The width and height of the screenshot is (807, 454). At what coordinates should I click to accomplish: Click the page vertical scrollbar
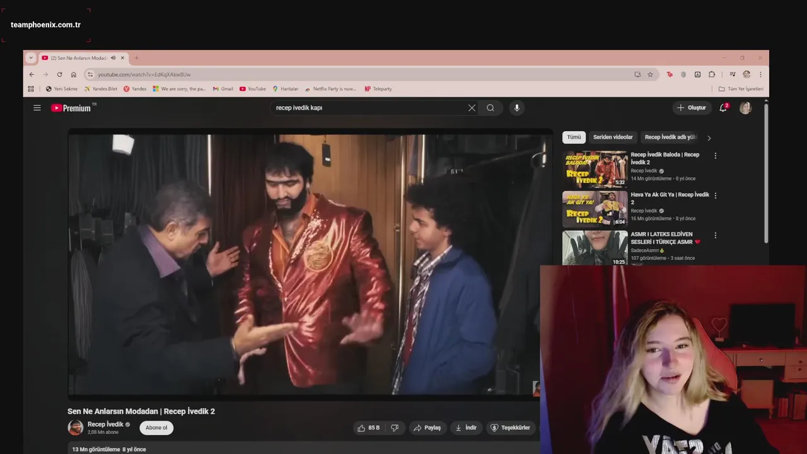[766, 173]
